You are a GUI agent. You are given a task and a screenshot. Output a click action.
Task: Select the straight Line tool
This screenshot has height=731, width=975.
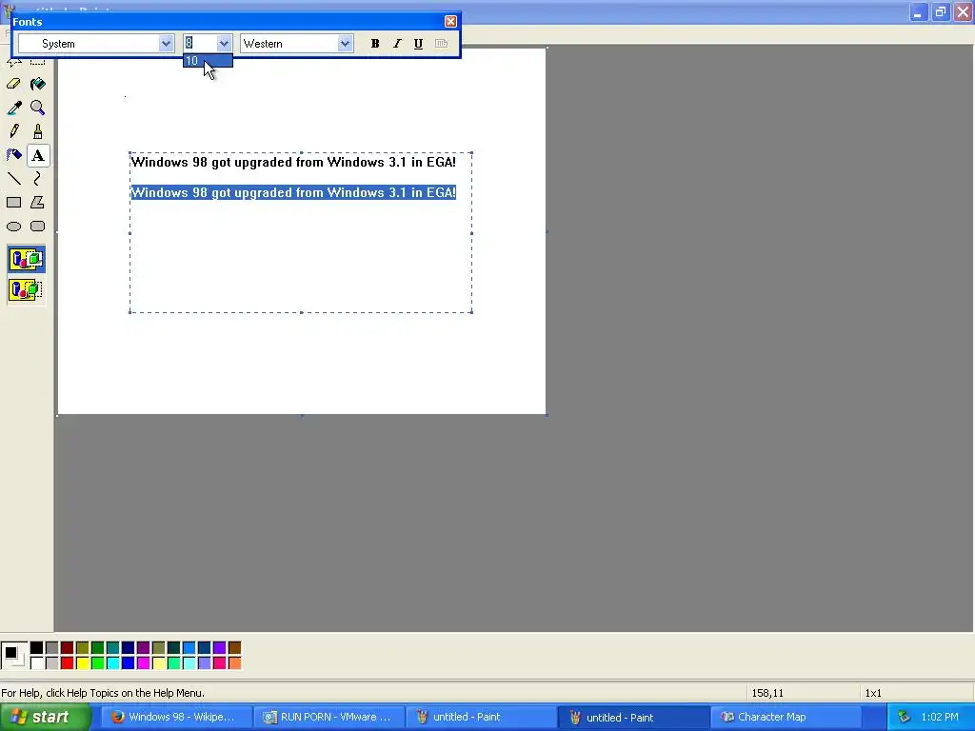(13, 178)
